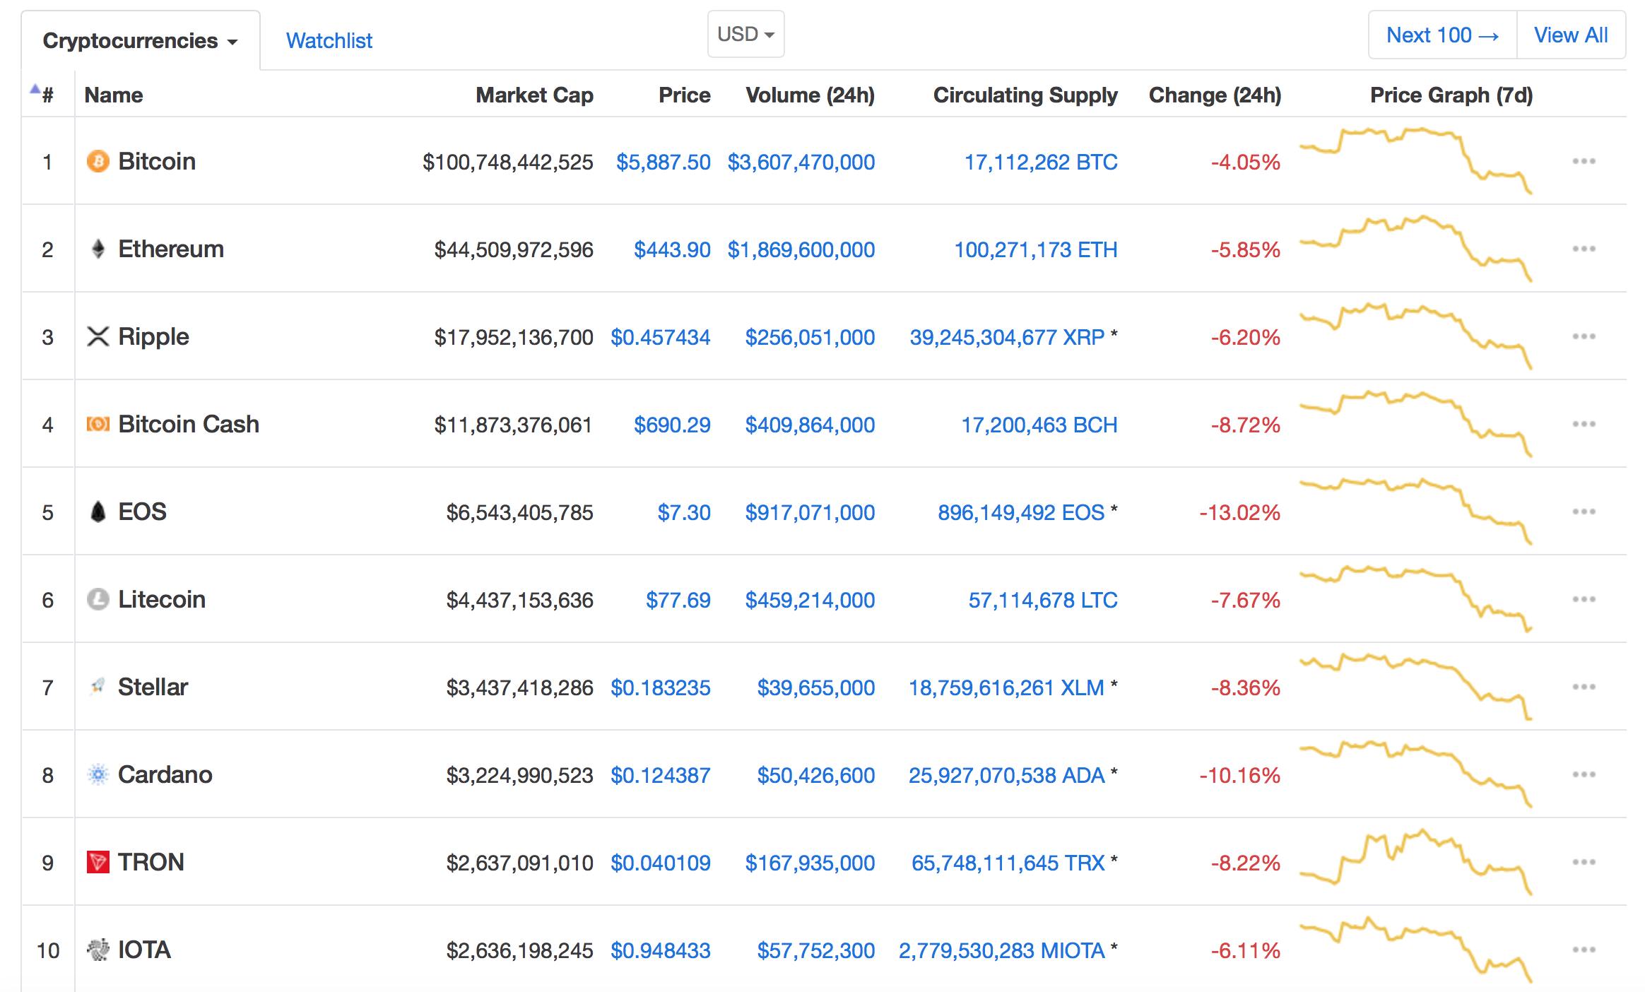Open the EOS name link
This screenshot has height=992, width=1645.
tap(142, 512)
